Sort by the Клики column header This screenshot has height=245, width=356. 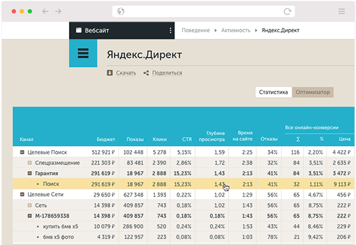coord(160,140)
